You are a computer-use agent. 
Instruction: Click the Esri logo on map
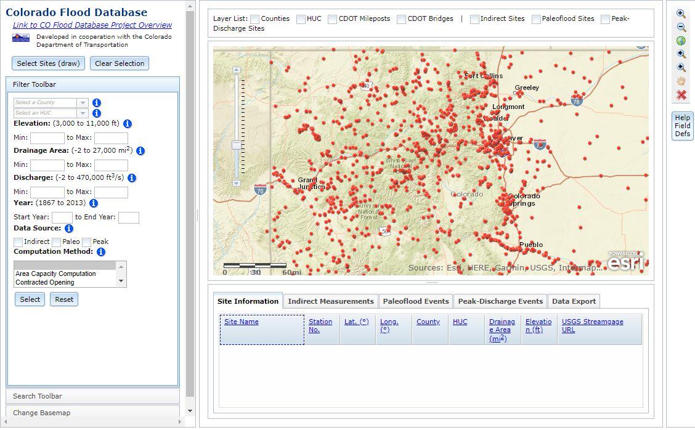coord(626,261)
